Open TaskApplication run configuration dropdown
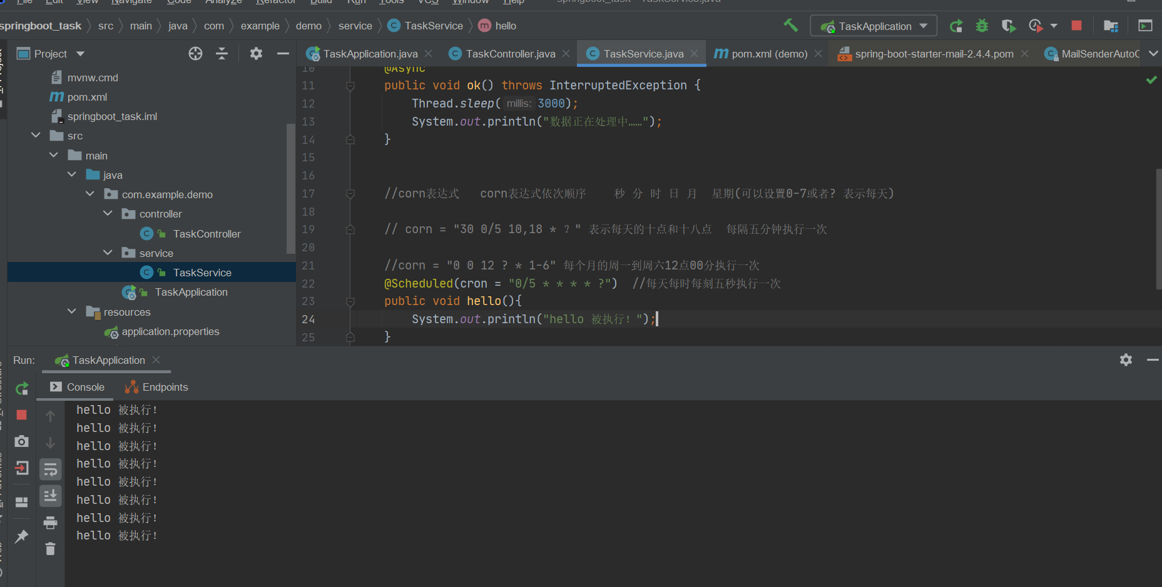The width and height of the screenshot is (1162, 587). (874, 26)
